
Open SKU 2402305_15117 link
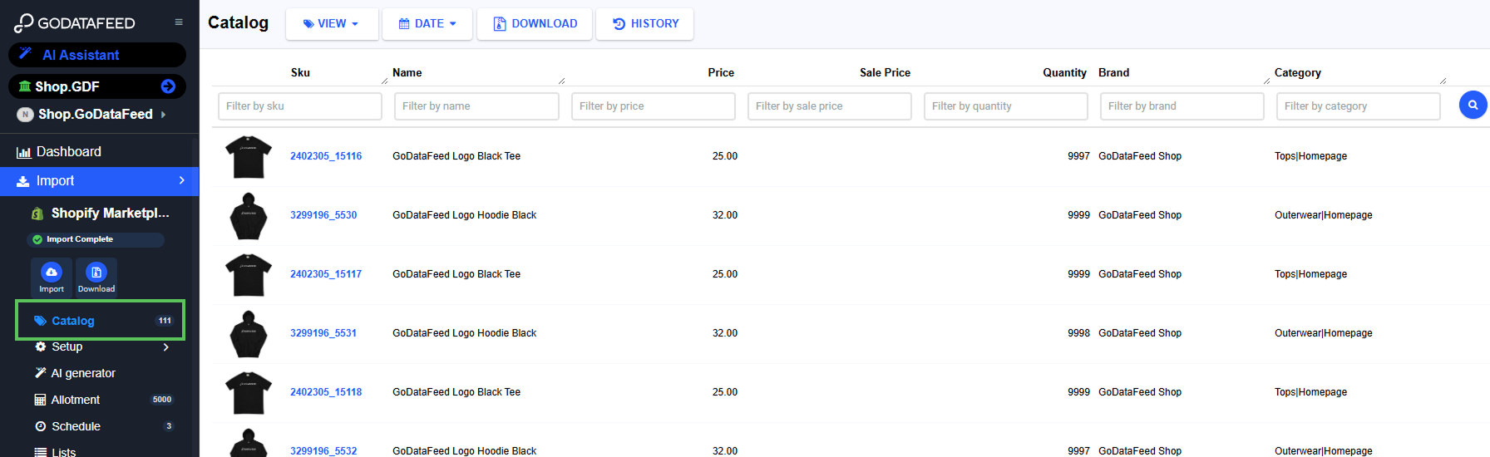point(326,274)
